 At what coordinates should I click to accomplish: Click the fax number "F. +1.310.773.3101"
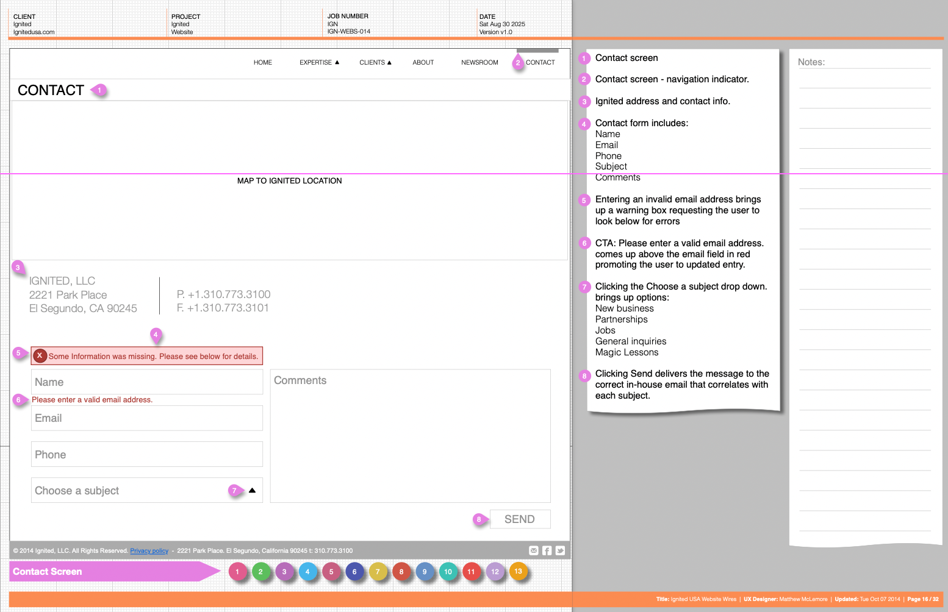tap(223, 308)
